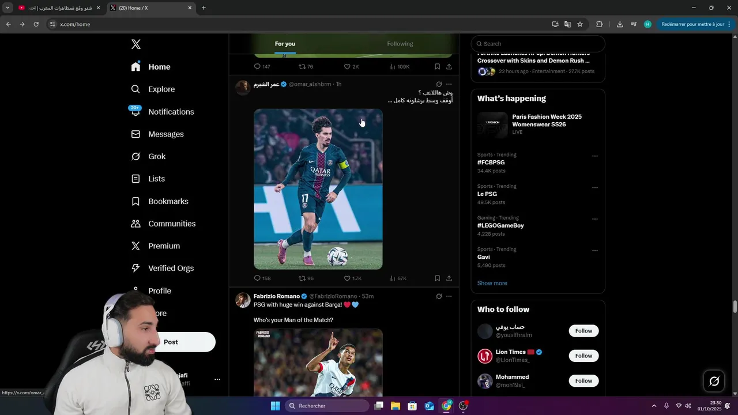The height and width of the screenshot is (415, 738).
Task: Open floating Grok button at bottom right
Action: (x=714, y=381)
